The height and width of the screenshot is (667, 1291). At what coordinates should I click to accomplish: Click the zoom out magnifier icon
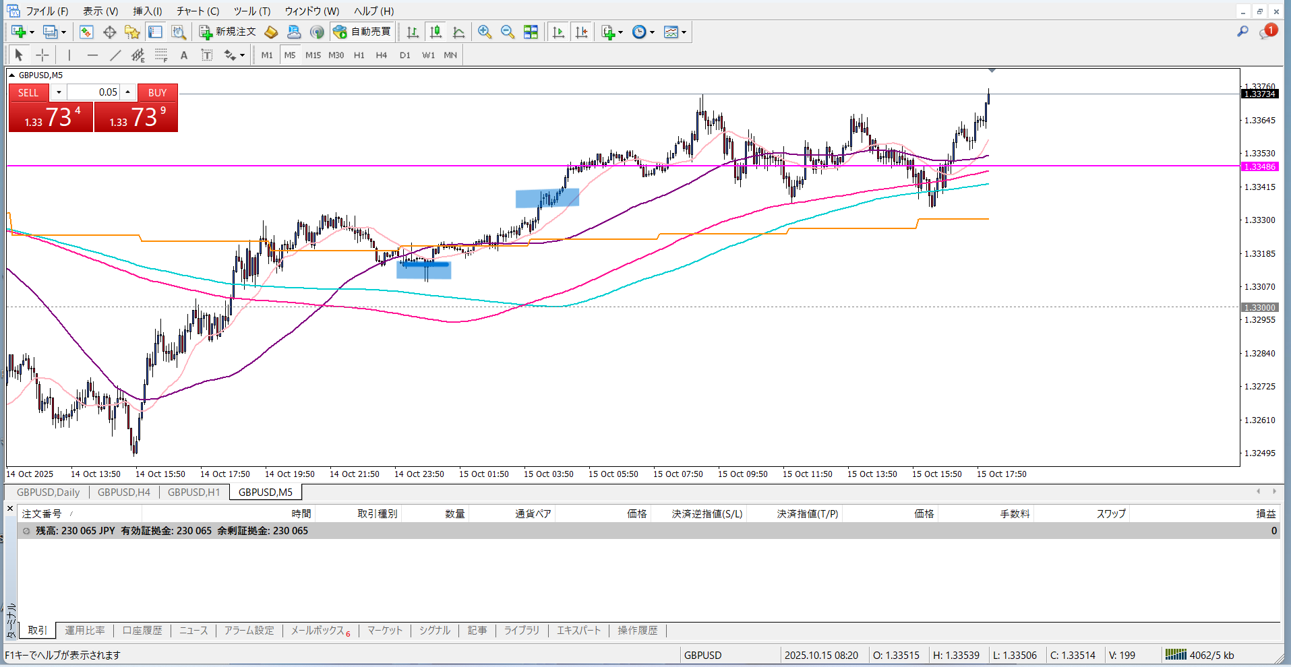(508, 32)
